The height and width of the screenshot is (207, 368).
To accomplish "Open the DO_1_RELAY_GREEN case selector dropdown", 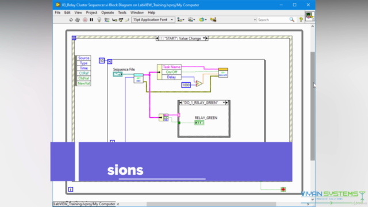I will [224, 102].
